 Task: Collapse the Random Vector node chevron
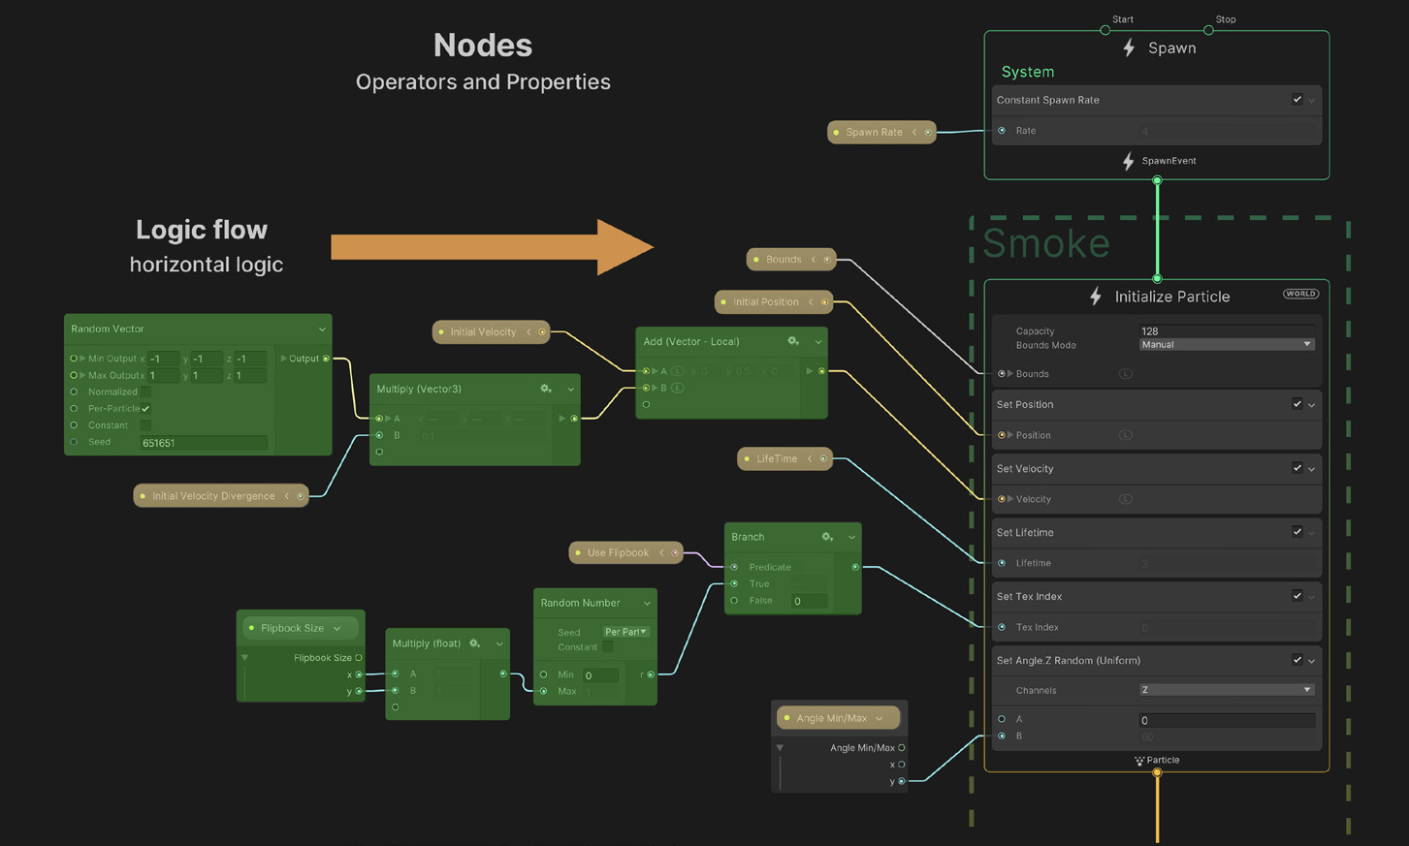tap(322, 329)
